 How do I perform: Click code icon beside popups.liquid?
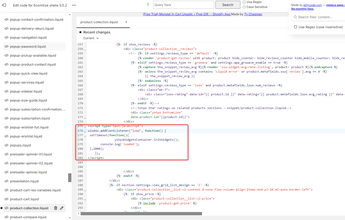6,145
